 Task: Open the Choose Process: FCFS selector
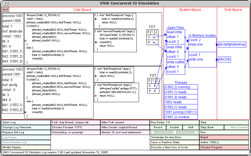(x=75, y=127)
